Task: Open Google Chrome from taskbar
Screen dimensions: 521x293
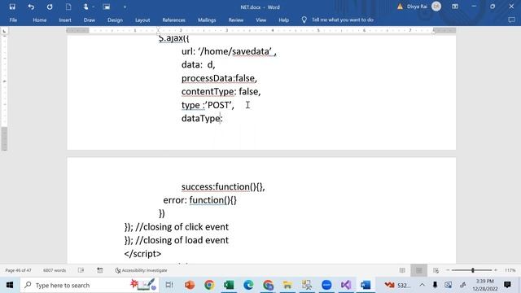Action: [x=209, y=285]
